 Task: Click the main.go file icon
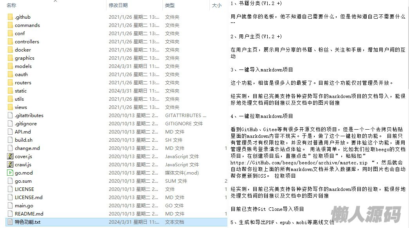[x=10, y=206]
